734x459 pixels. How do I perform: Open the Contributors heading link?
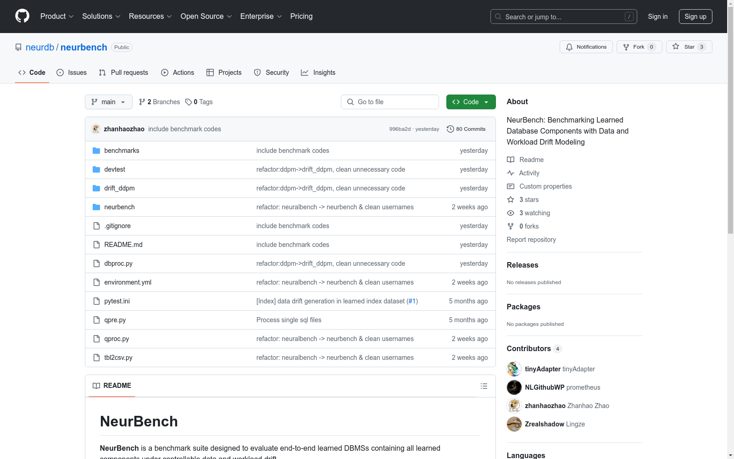pyautogui.click(x=534, y=348)
